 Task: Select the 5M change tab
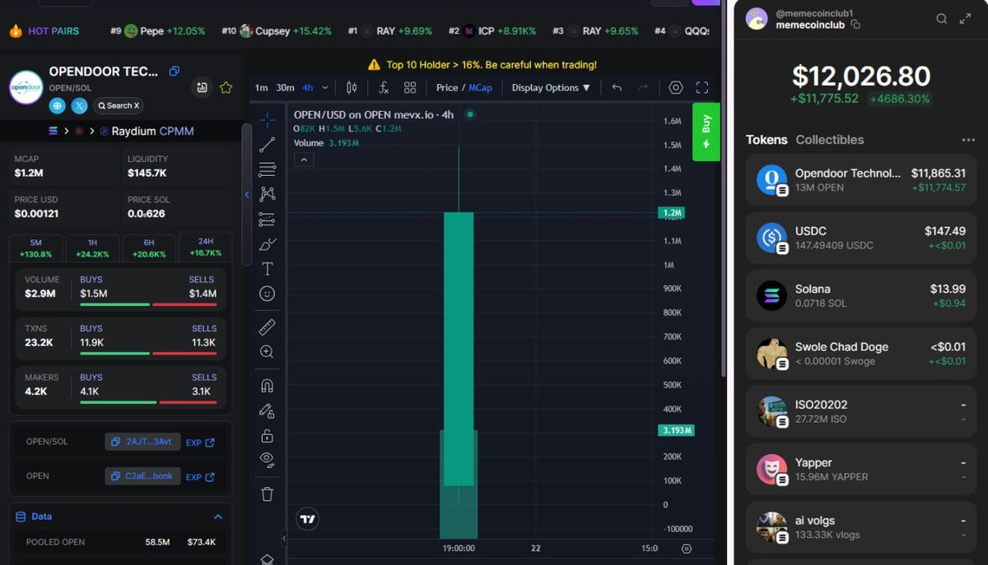(35, 248)
